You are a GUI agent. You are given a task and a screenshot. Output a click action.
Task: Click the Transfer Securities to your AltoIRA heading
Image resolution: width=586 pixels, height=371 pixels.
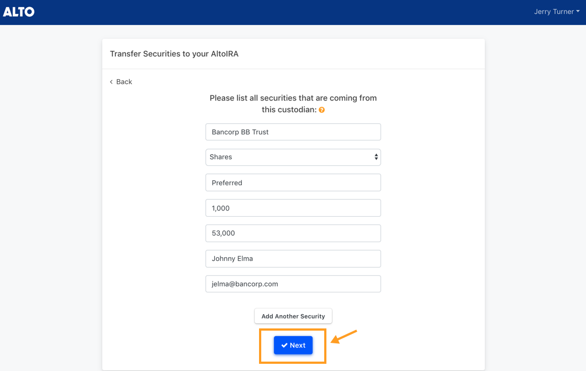(x=174, y=54)
